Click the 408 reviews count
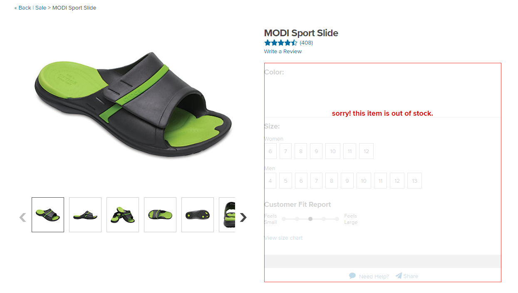The height and width of the screenshot is (293, 518). pos(306,43)
